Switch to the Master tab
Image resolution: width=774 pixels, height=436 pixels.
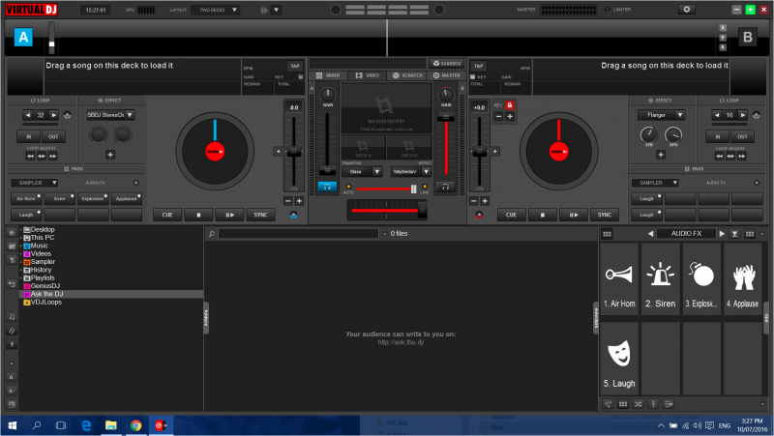point(447,75)
